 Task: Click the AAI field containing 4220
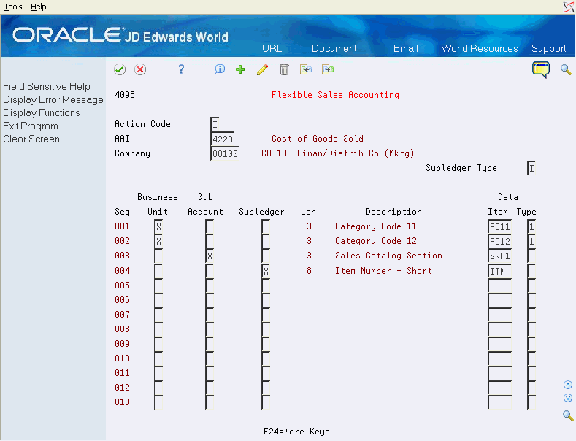point(223,139)
